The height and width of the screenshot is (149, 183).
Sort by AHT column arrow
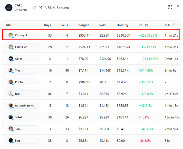point(179,25)
